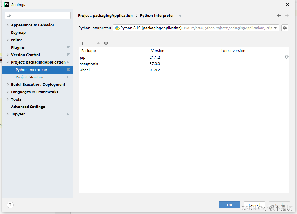This screenshot has width=297, height=214.
Task: Expand the Version Control section
Action: [x=8, y=55]
